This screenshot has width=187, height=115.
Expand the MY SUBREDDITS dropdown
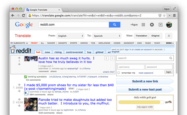19,43
